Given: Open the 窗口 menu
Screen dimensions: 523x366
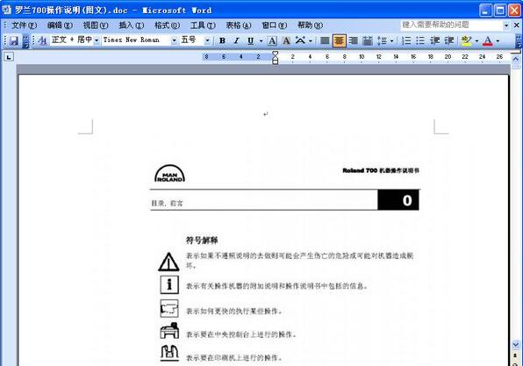Looking at the screenshot, I should (274, 25).
